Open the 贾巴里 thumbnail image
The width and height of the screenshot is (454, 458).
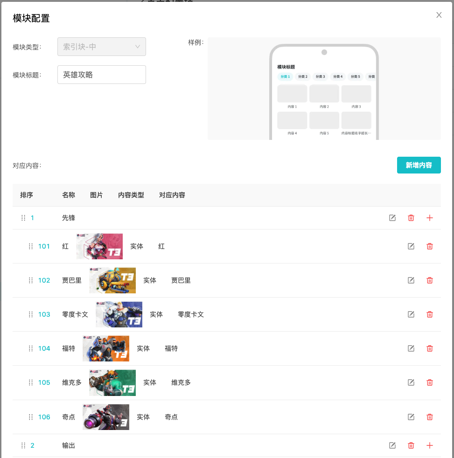(112, 280)
